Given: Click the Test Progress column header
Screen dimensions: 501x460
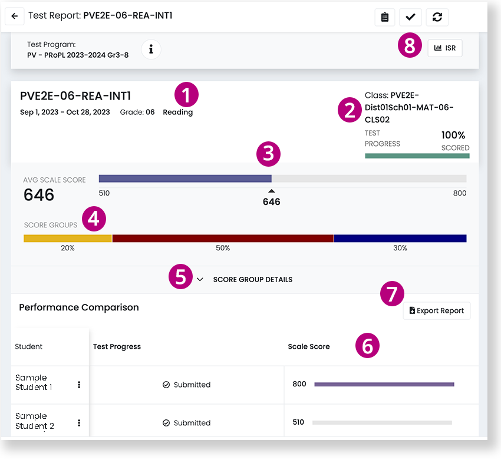Looking at the screenshot, I should [x=117, y=346].
